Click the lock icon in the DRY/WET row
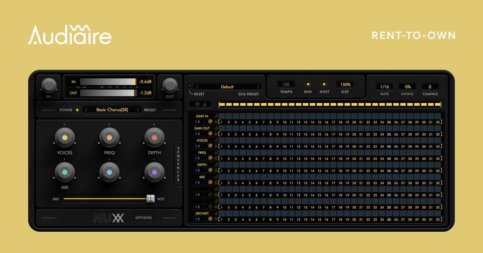 (216, 219)
